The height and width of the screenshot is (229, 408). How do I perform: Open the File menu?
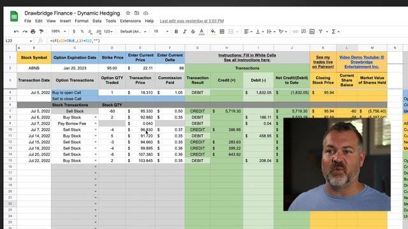click(x=27, y=21)
